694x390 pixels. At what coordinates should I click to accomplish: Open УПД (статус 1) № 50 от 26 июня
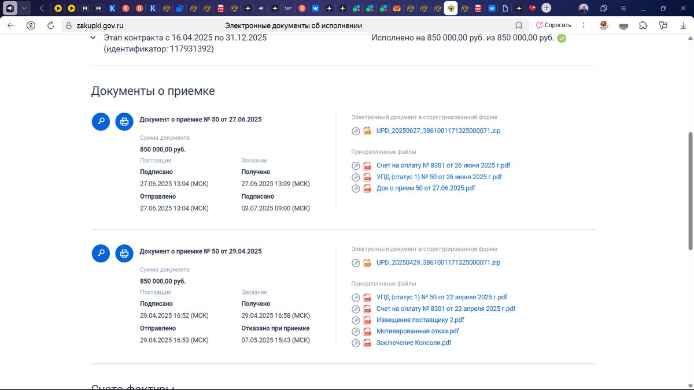[x=439, y=177]
